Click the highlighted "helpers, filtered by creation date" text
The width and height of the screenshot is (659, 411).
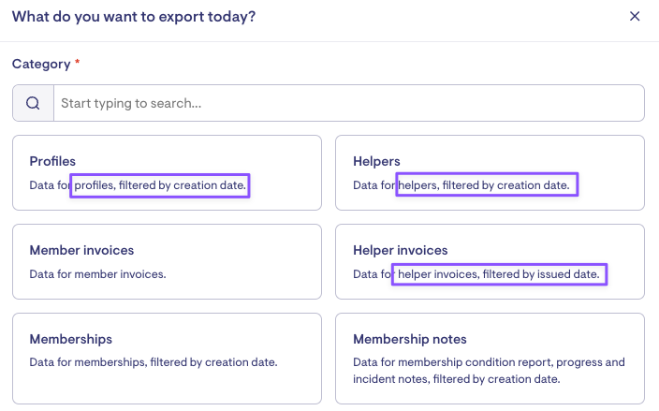tap(487, 185)
